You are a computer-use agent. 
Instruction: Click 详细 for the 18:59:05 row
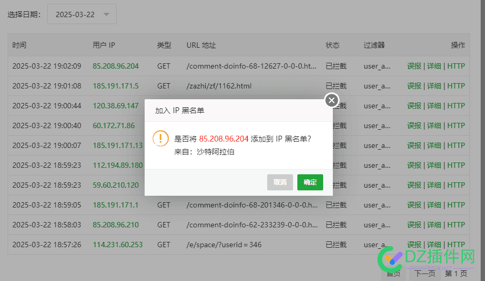pyautogui.click(x=434, y=205)
